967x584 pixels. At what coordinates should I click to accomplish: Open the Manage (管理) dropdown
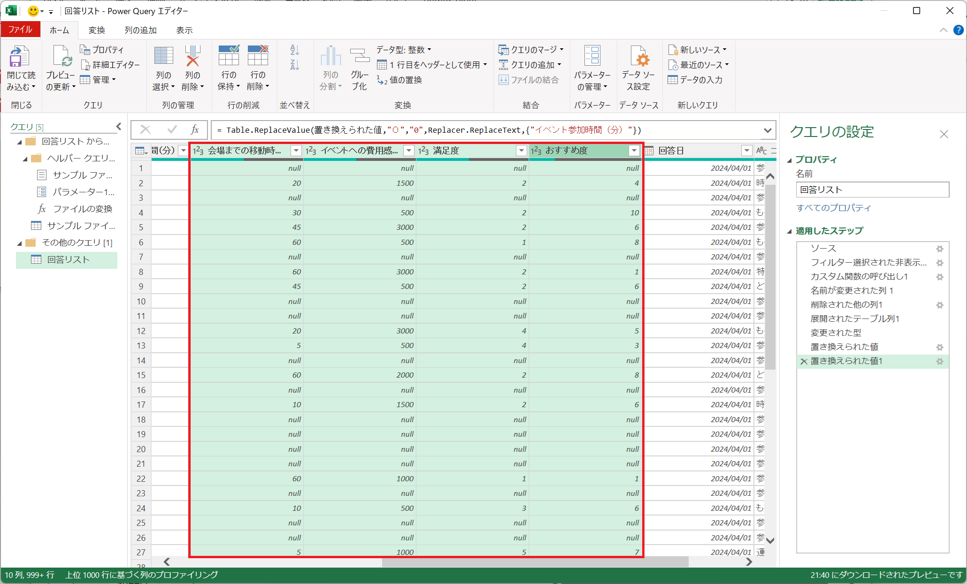[x=98, y=80]
